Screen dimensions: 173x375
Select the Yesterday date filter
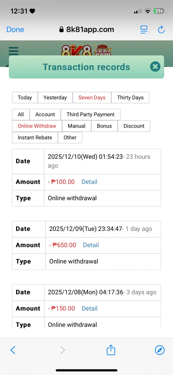[x=55, y=98]
